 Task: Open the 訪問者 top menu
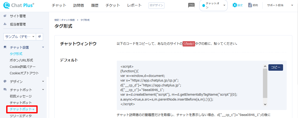79,5
